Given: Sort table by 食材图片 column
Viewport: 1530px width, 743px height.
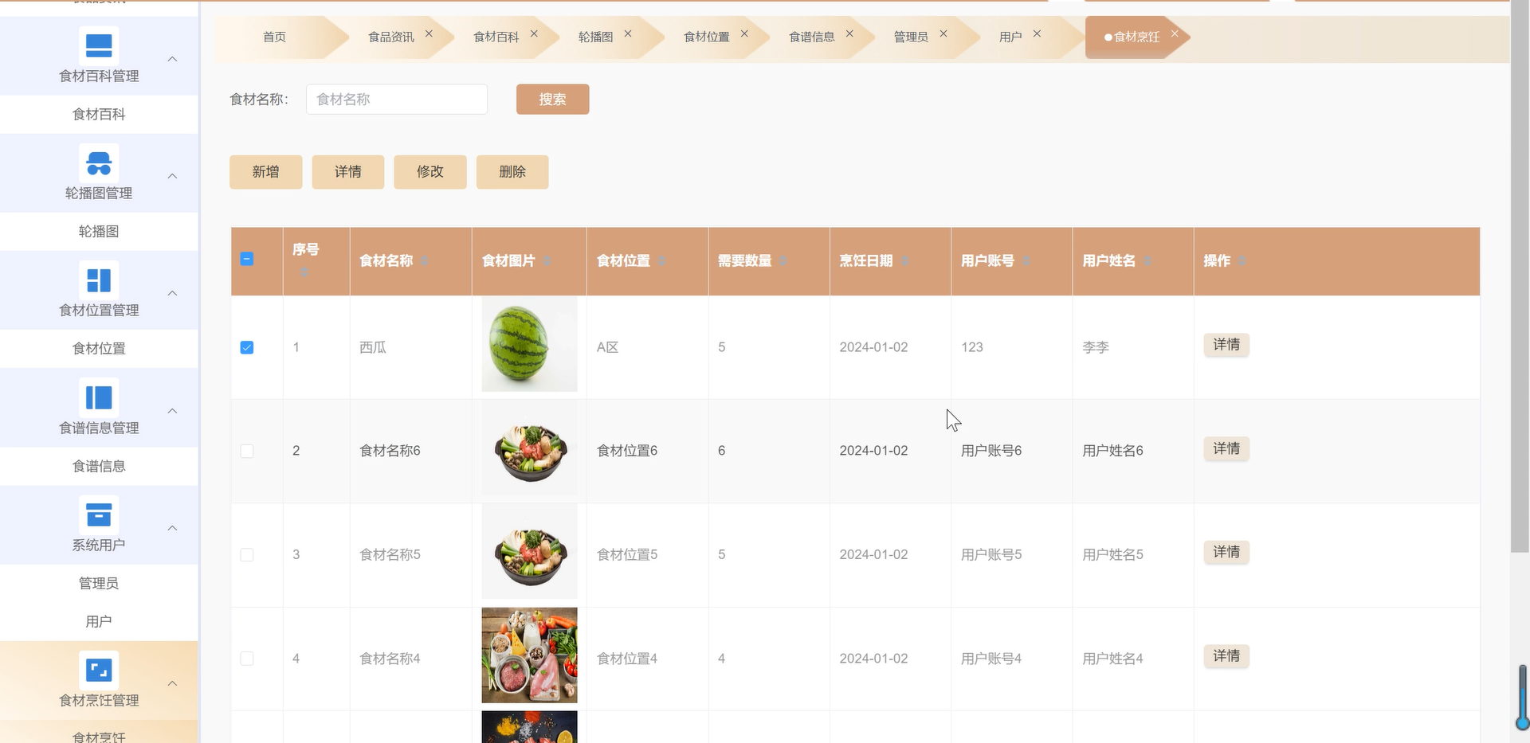Looking at the screenshot, I should pyautogui.click(x=547, y=261).
